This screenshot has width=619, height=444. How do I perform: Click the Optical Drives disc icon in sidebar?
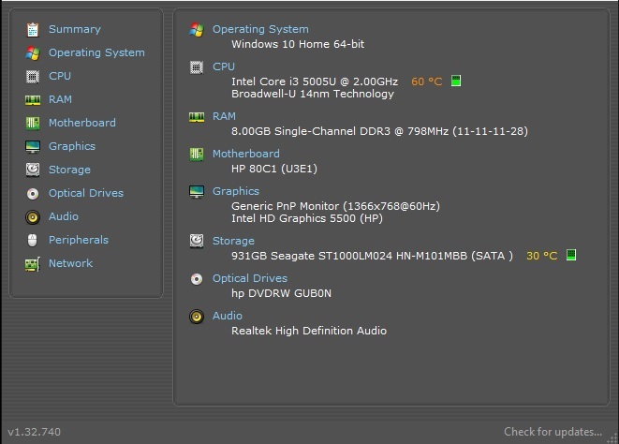click(x=33, y=194)
